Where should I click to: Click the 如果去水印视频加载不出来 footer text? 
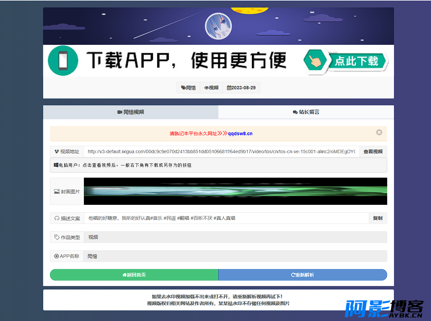point(217,297)
